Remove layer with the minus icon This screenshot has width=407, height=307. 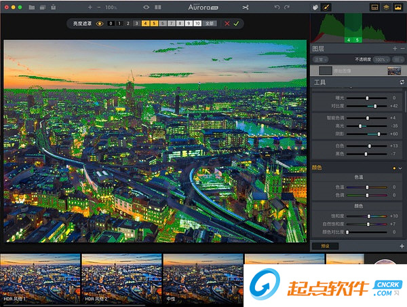[402, 49]
